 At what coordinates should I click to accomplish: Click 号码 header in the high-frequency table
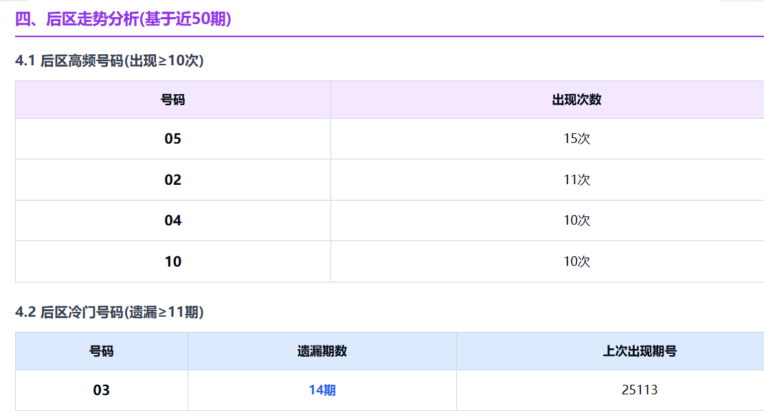pyautogui.click(x=172, y=100)
